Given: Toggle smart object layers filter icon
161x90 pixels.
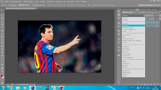Looking at the screenshot, I should (152, 12).
